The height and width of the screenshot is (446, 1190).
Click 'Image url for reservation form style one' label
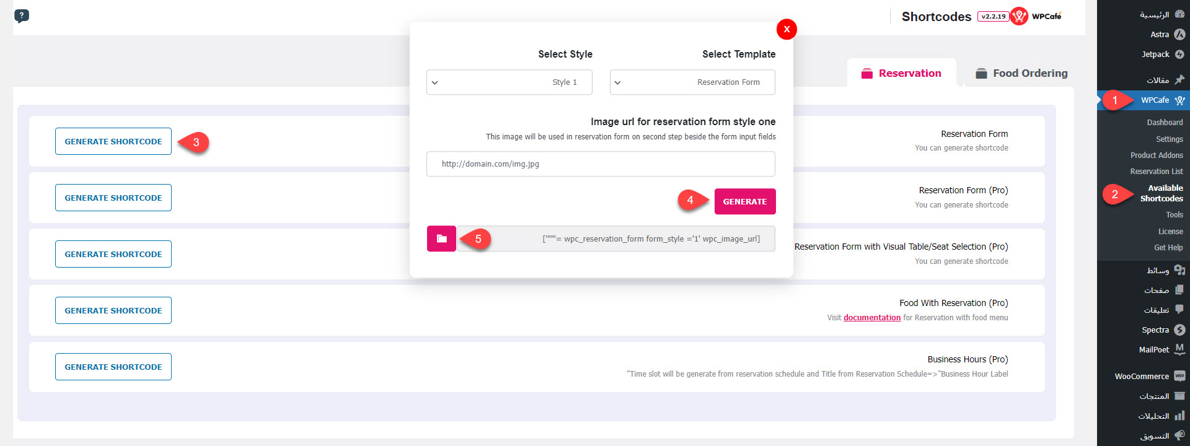683,121
